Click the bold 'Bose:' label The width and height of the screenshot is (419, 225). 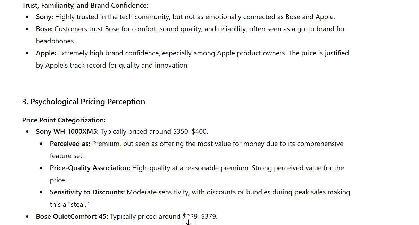[44, 29]
